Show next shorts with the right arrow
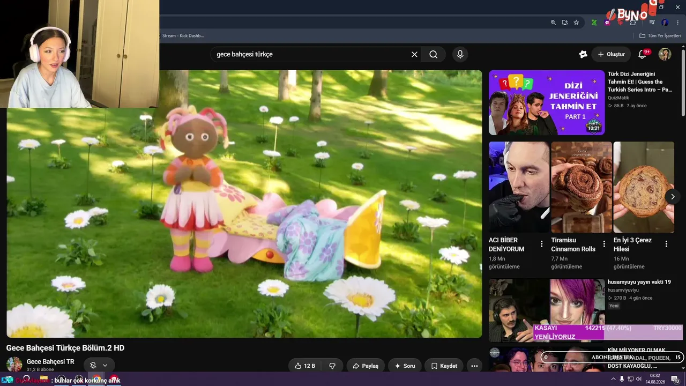Viewport: 686px width, 386px height. pyautogui.click(x=673, y=197)
